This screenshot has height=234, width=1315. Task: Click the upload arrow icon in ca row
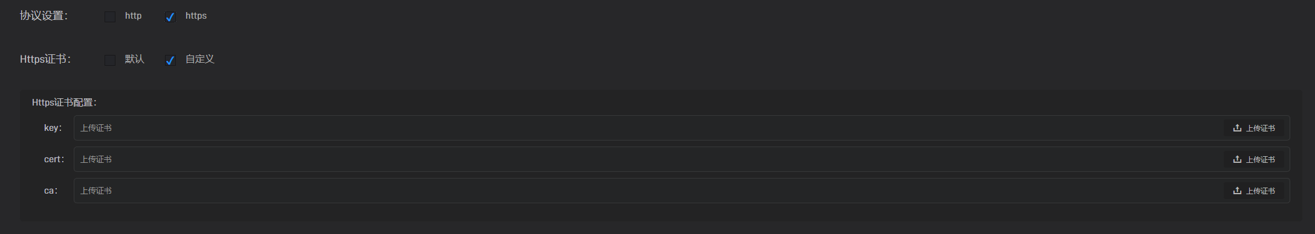click(x=1237, y=191)
